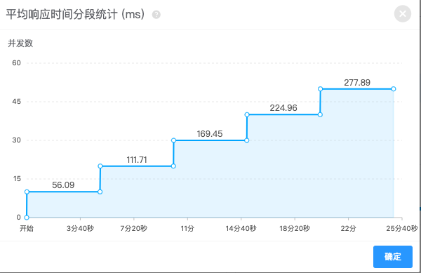
Task: Click the data point at the chart origin
Action: 27,218
